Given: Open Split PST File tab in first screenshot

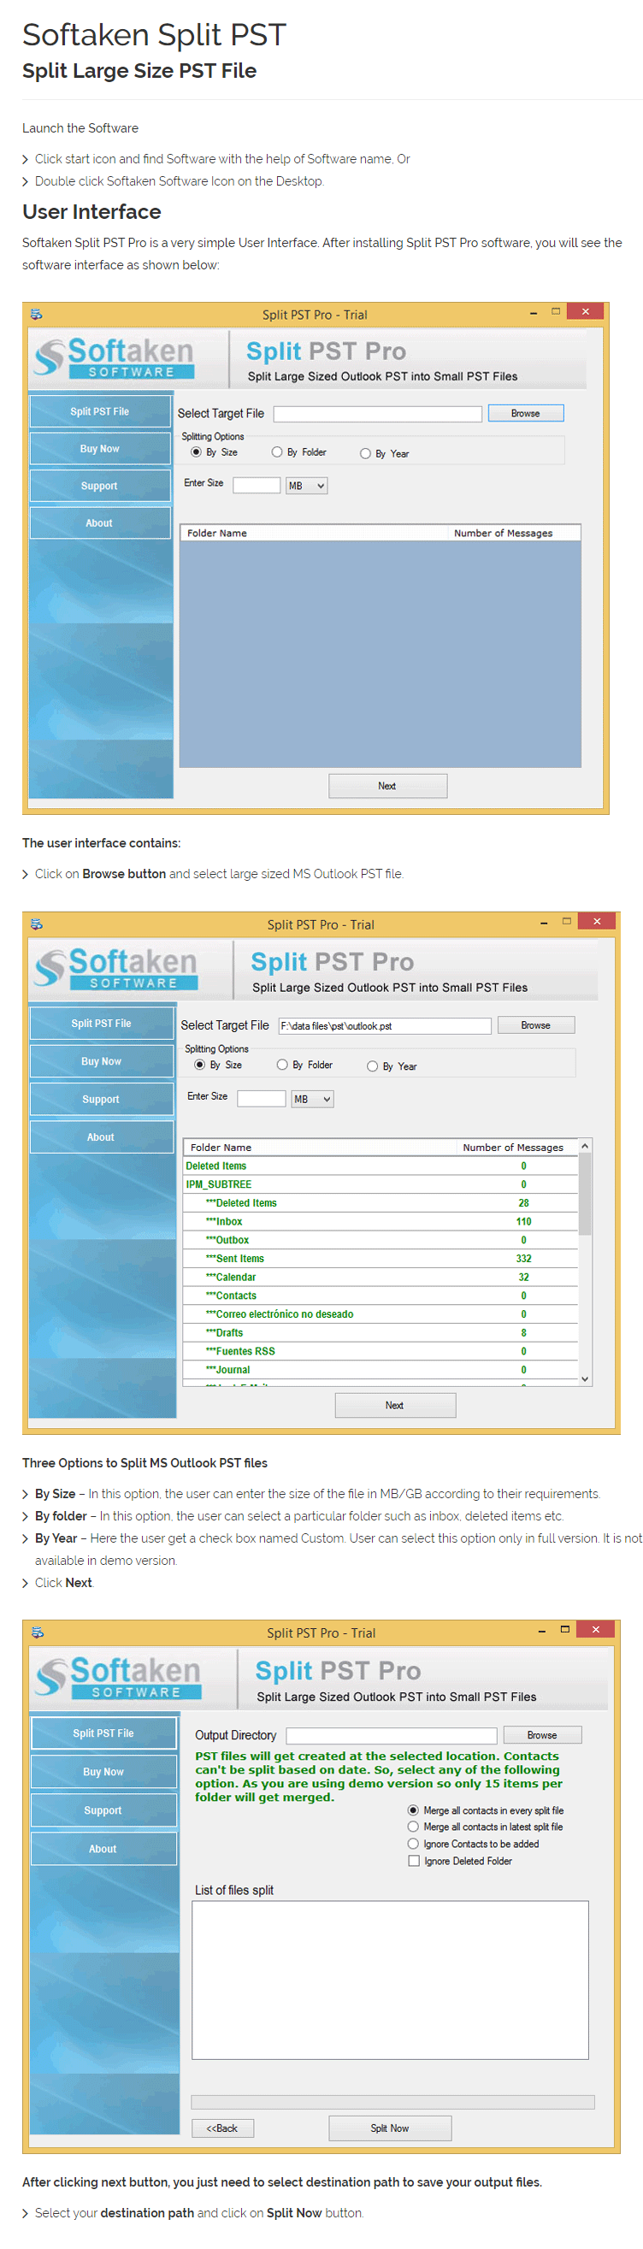Looking at the screenshot, I should click(x=100, y=412).
